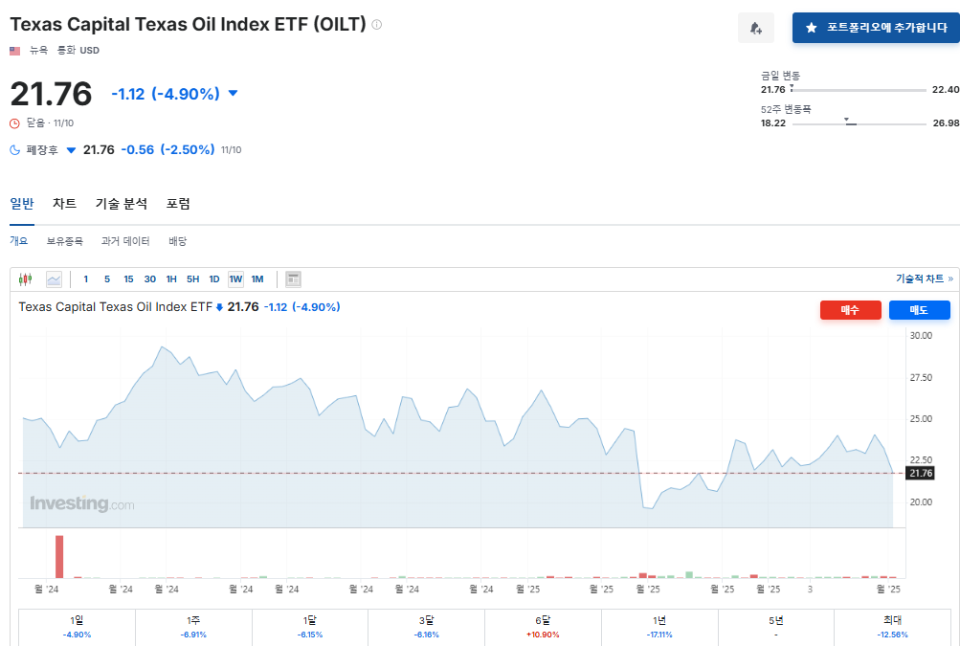Click 포트폴리오에 추가합니다 button
This screenshot has width=960, height=646.
coord(876,27)
